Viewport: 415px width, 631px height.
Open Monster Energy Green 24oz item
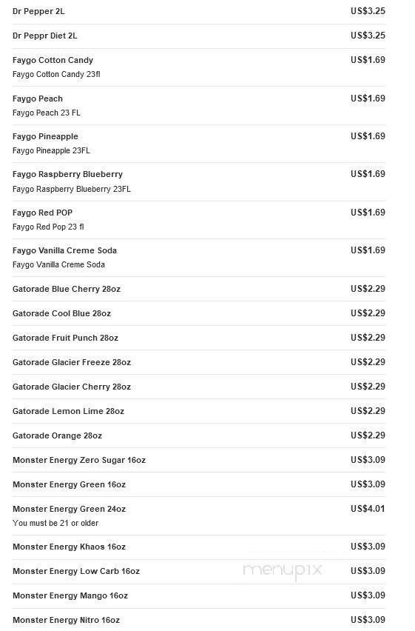[199, 516]
